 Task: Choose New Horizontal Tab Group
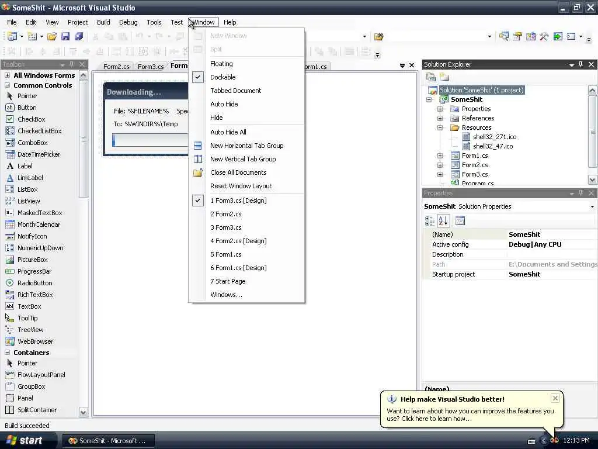[247, 146]
